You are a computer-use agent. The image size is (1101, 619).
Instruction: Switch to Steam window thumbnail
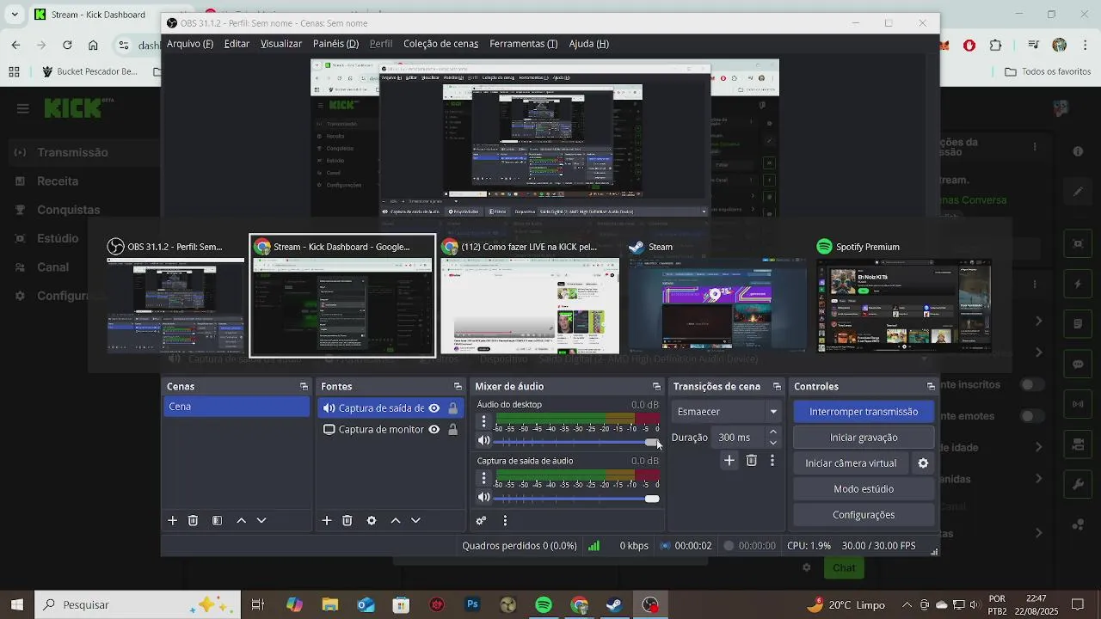(717, 295)
